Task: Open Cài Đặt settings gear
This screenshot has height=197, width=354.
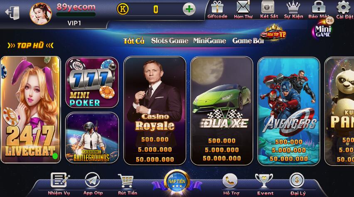Action: [x=343, y=7]
